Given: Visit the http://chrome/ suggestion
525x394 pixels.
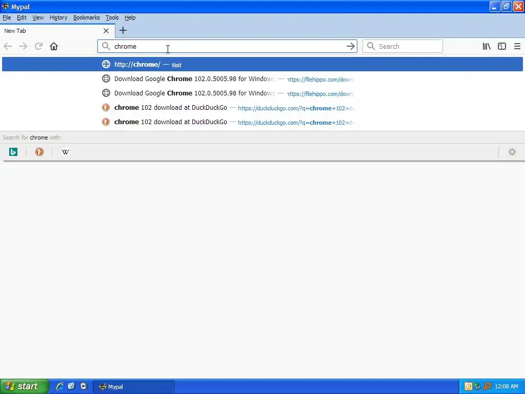Looking at the screenshot, I should pos(262,64).
